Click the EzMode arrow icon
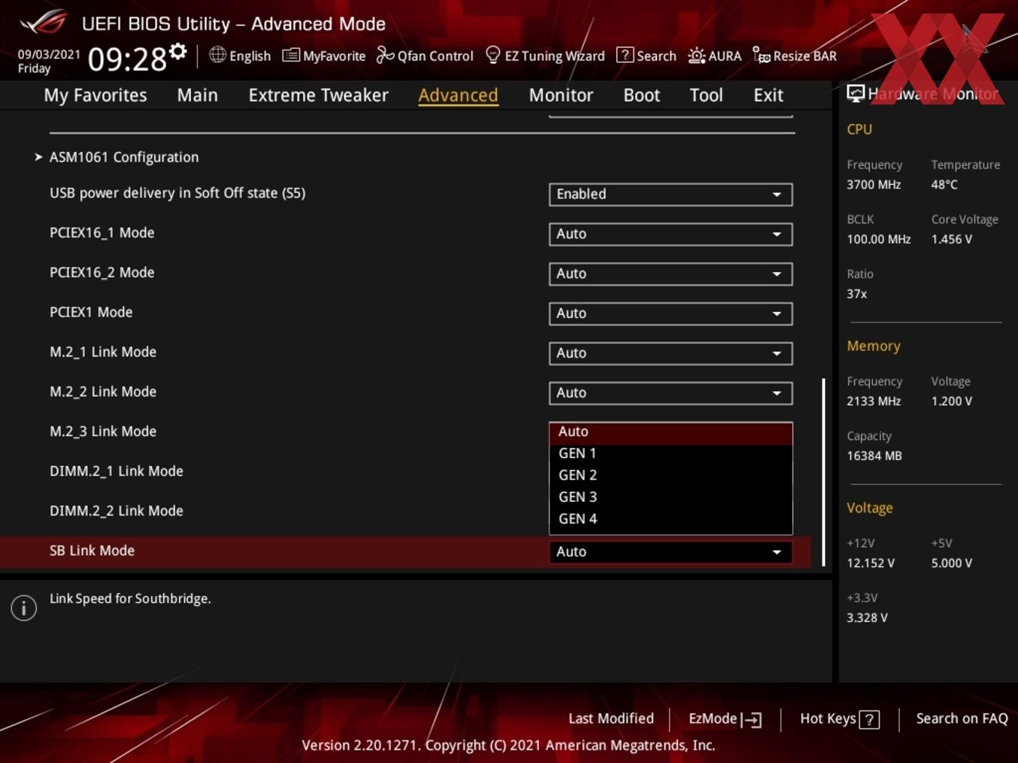 coord(751,720)
